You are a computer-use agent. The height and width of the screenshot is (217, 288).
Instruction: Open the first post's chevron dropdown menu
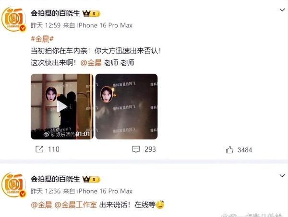282,10
